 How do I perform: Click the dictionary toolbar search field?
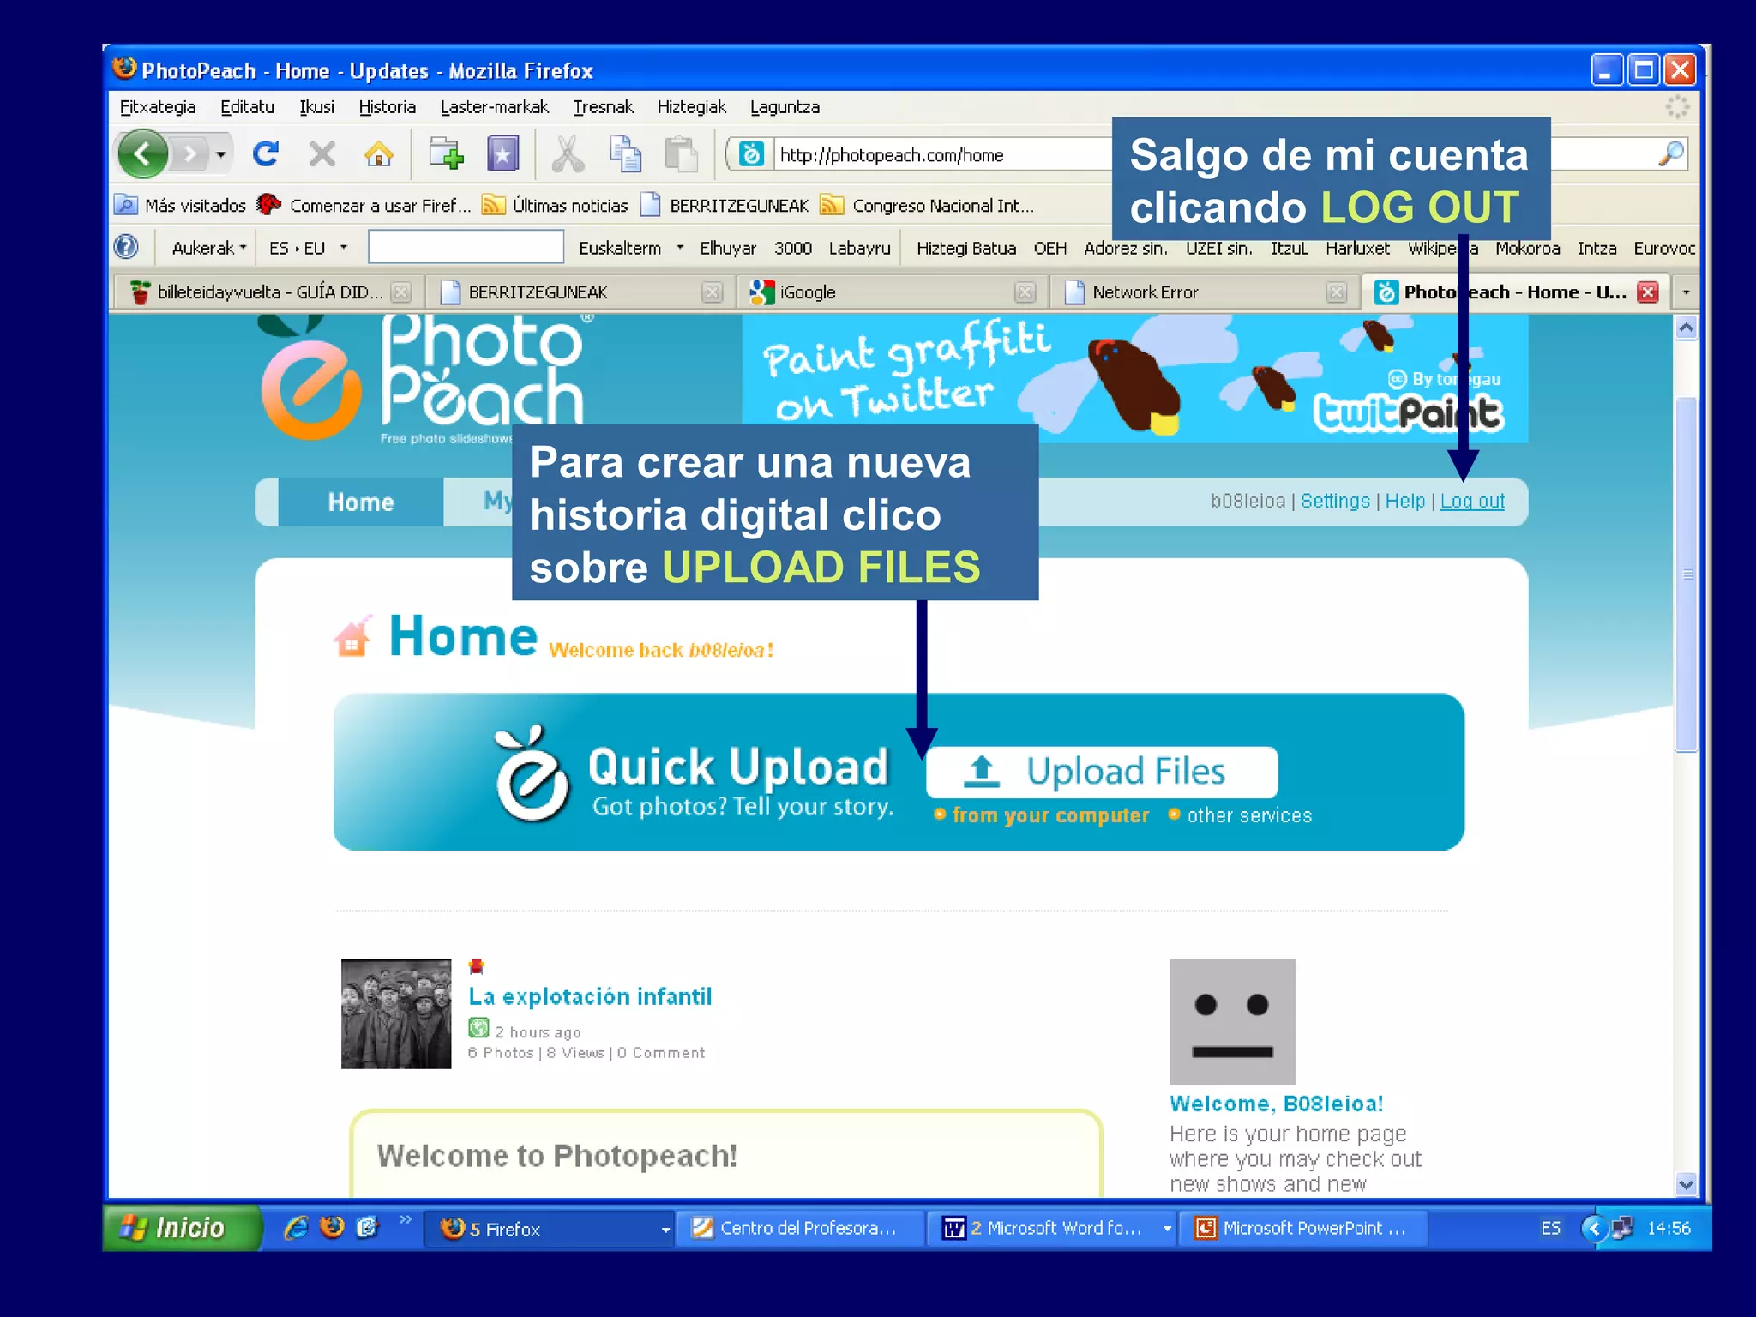coord(466,247)
